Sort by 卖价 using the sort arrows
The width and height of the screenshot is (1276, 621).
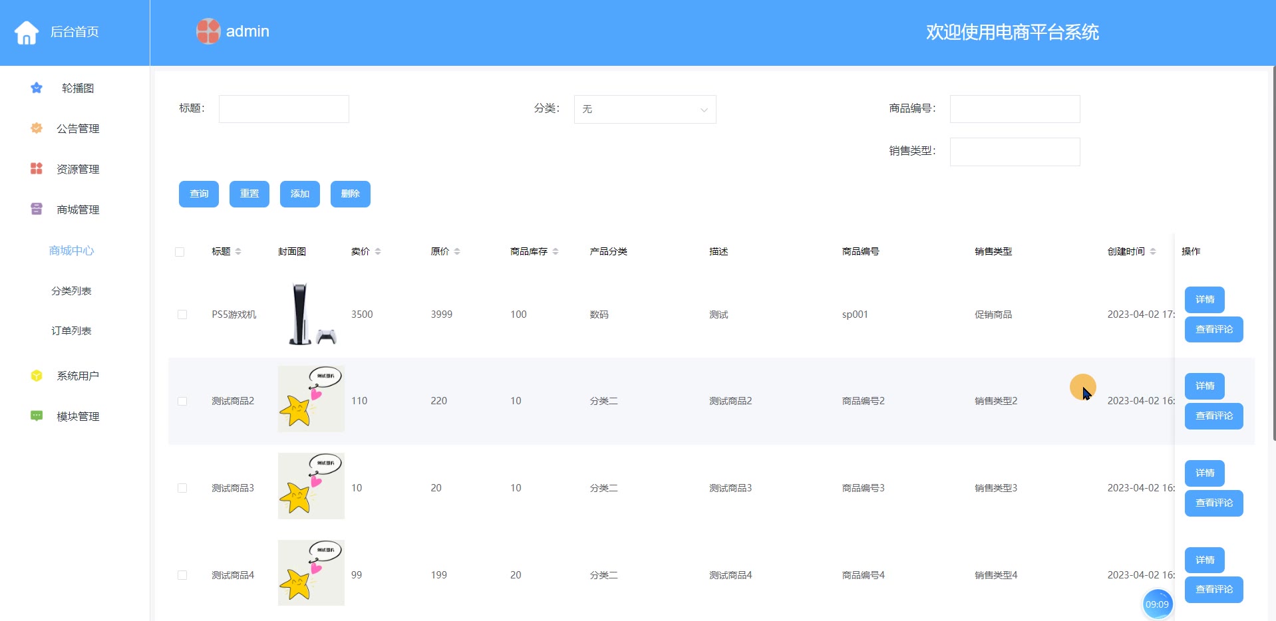click(378, 251)
